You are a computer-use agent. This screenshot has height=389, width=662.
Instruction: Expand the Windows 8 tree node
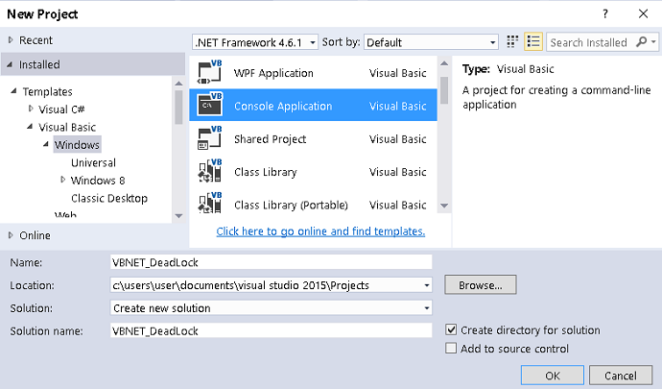pos(63,180)
